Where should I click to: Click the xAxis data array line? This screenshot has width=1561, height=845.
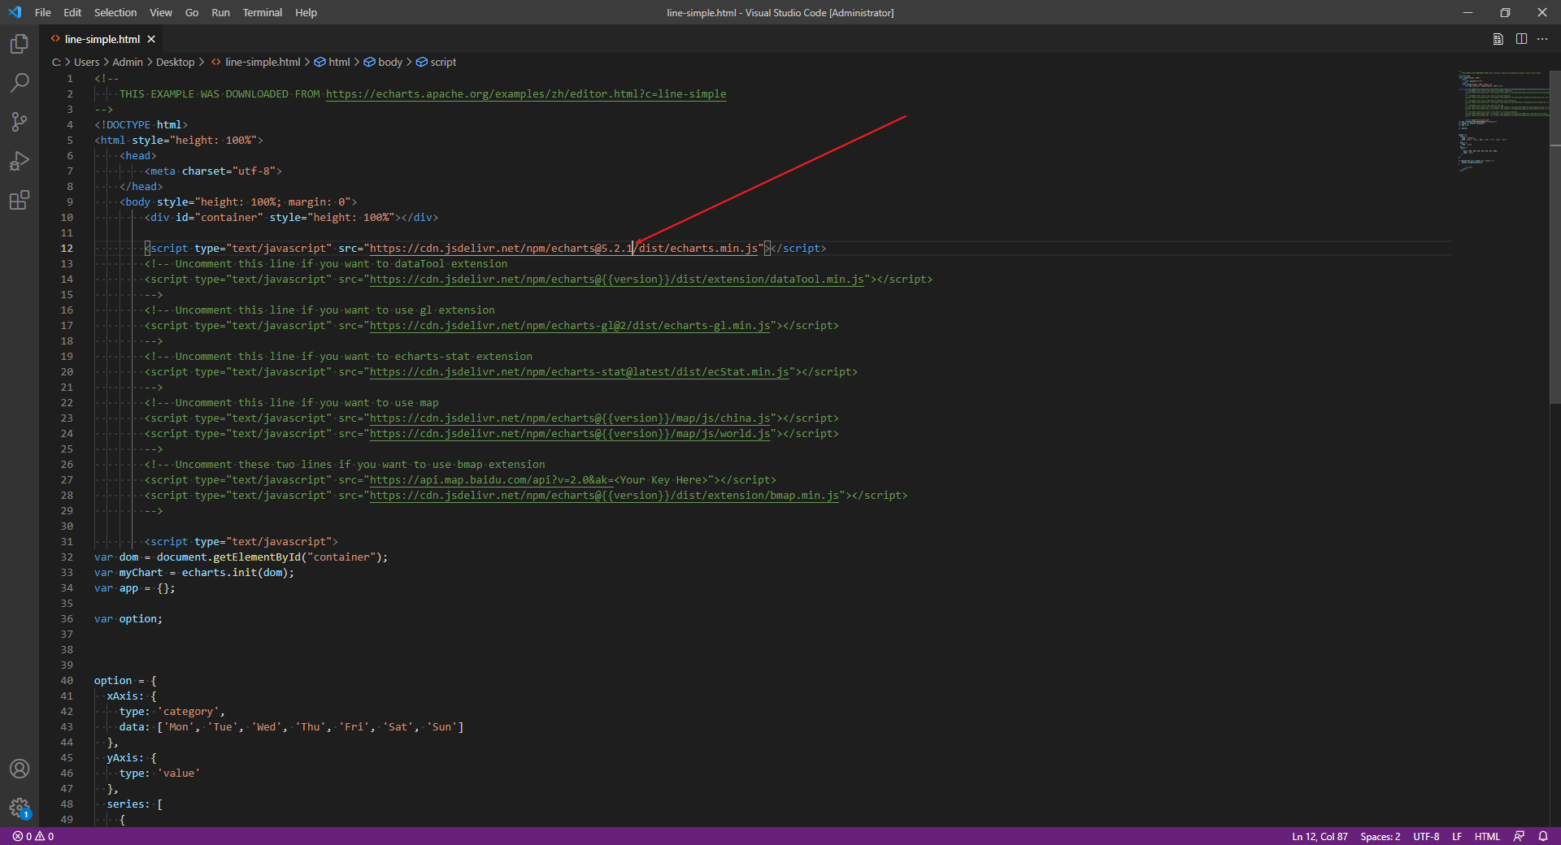291,727
